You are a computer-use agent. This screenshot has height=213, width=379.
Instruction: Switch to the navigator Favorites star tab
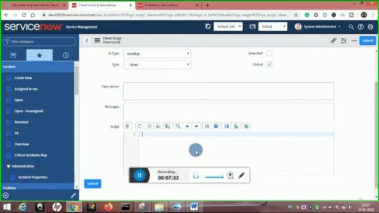40,55
